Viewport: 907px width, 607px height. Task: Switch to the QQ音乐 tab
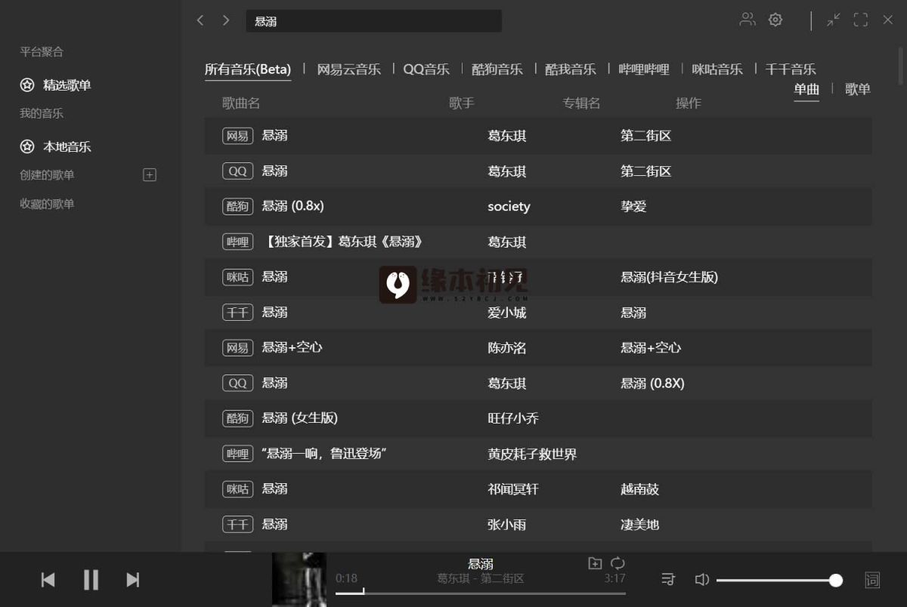[426, 69]
